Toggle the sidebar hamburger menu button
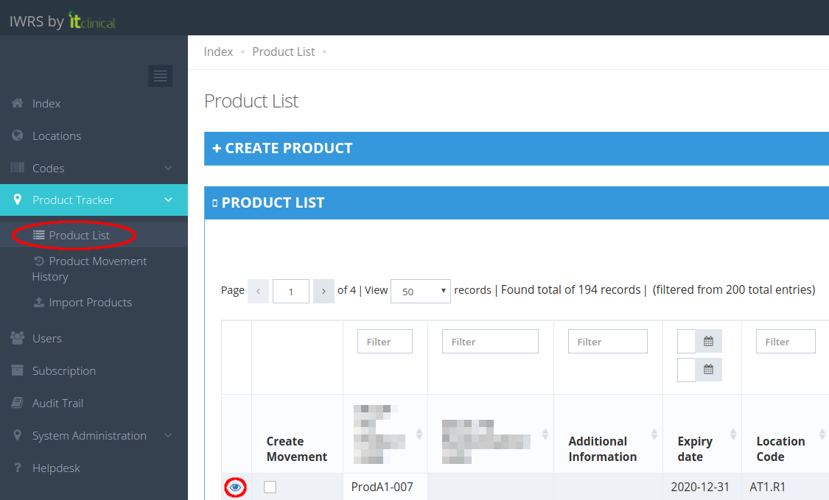Viewport: 829px width, 500px height. [160, 76]
